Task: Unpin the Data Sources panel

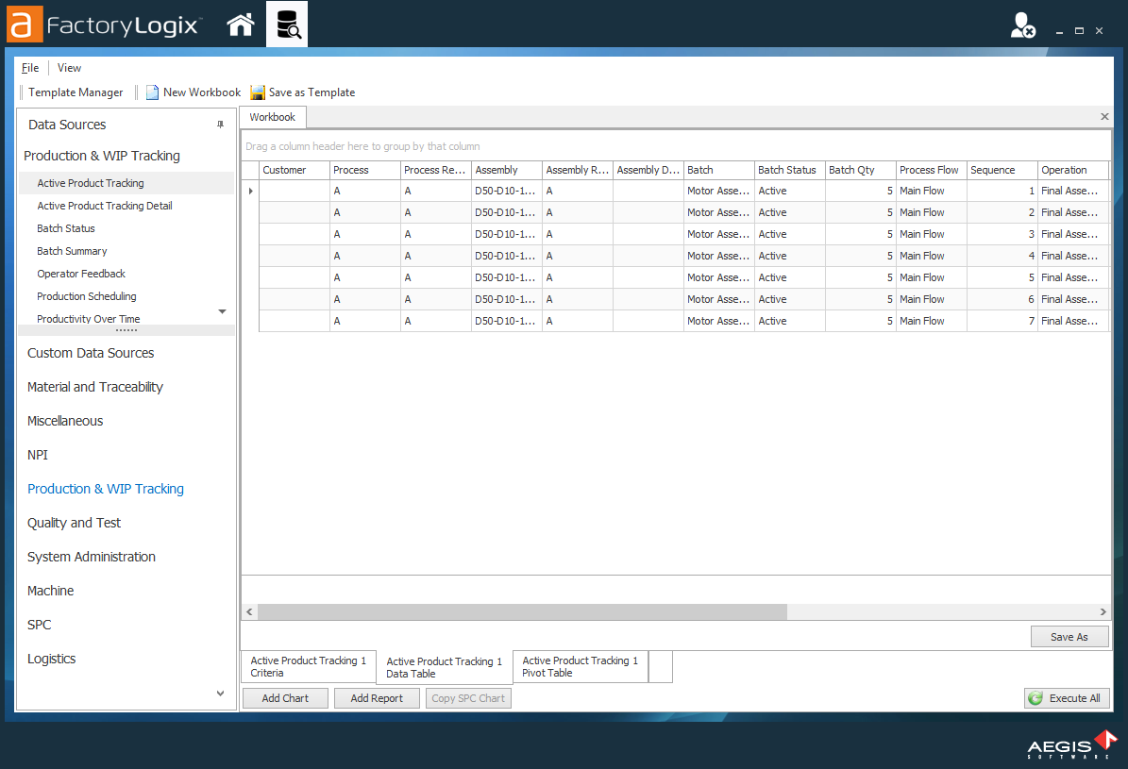Action: click(221, 124)
